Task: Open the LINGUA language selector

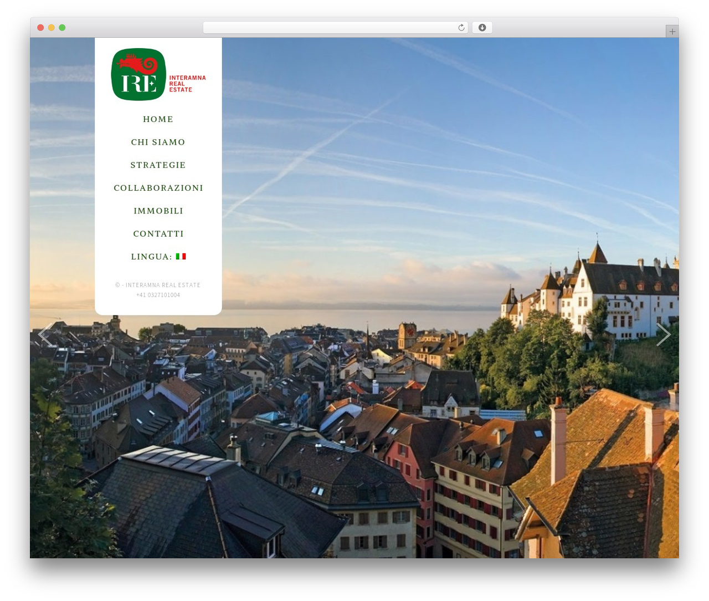Action: 158,257
